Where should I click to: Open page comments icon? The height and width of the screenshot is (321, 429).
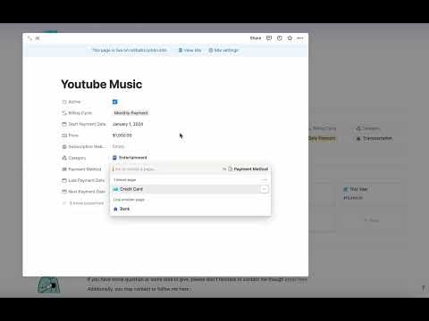coord(269,38)
